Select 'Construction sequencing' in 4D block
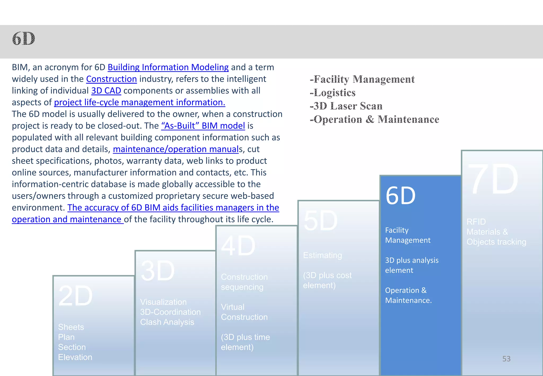 click(x=244, y=282)
